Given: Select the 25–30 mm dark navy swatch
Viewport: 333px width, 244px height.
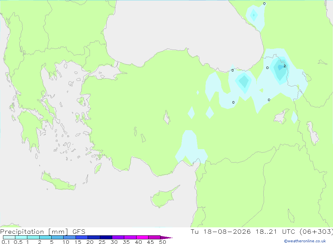Looking at the screenshot, I should coord(106,237).
